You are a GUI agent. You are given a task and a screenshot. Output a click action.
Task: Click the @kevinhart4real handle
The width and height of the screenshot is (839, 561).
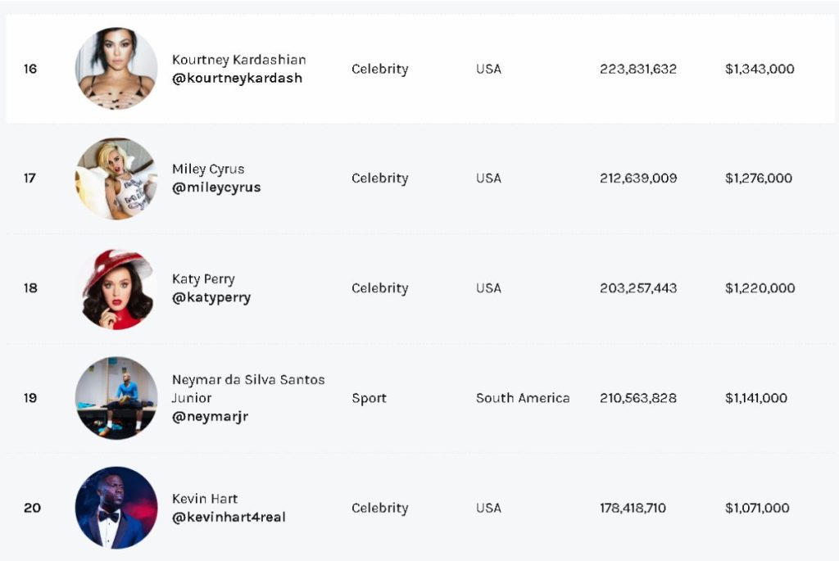[x=229, y=517]
